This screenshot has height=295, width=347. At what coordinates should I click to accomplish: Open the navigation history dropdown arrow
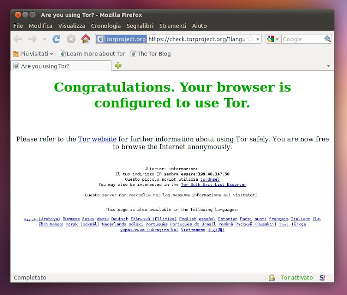(45, 39)
